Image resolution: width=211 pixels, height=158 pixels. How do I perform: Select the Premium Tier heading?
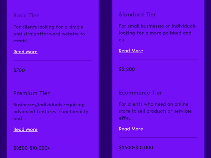point(32,93)
